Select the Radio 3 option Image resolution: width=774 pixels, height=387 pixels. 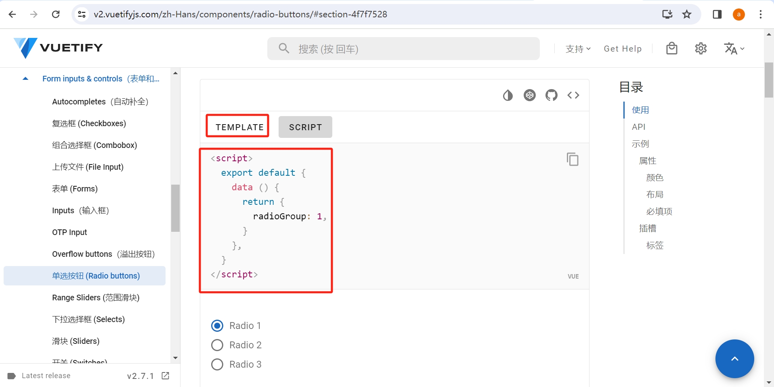[217, 364]
